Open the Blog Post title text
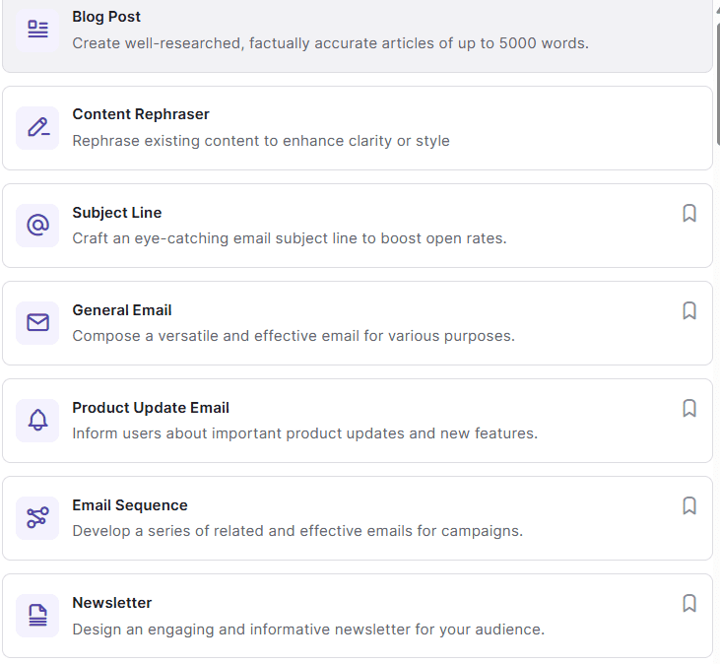This screenshot has height=664, width=720. point(106,17)
